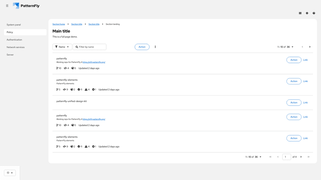Click Action button in second patternfly row
Viewport: 321px width, 180px height.
(294, 117)
